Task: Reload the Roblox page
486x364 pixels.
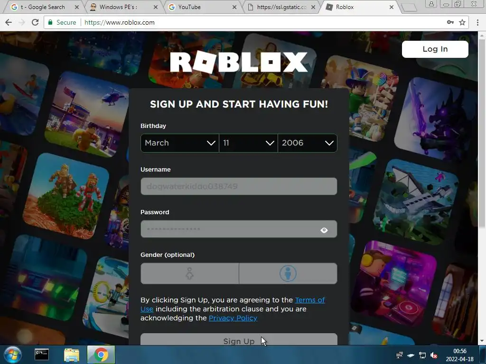Action: click(x=35, y=22)
